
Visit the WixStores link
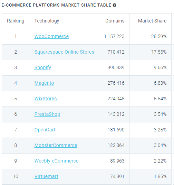[x=46, y=99]
